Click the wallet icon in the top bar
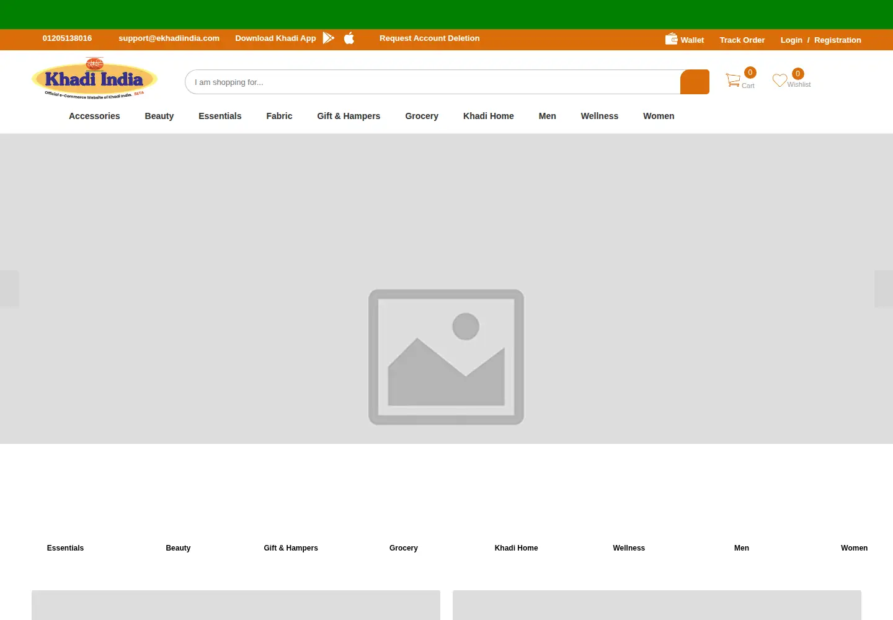The height and width of the screenshot is (620, 893). pos(671,39)
